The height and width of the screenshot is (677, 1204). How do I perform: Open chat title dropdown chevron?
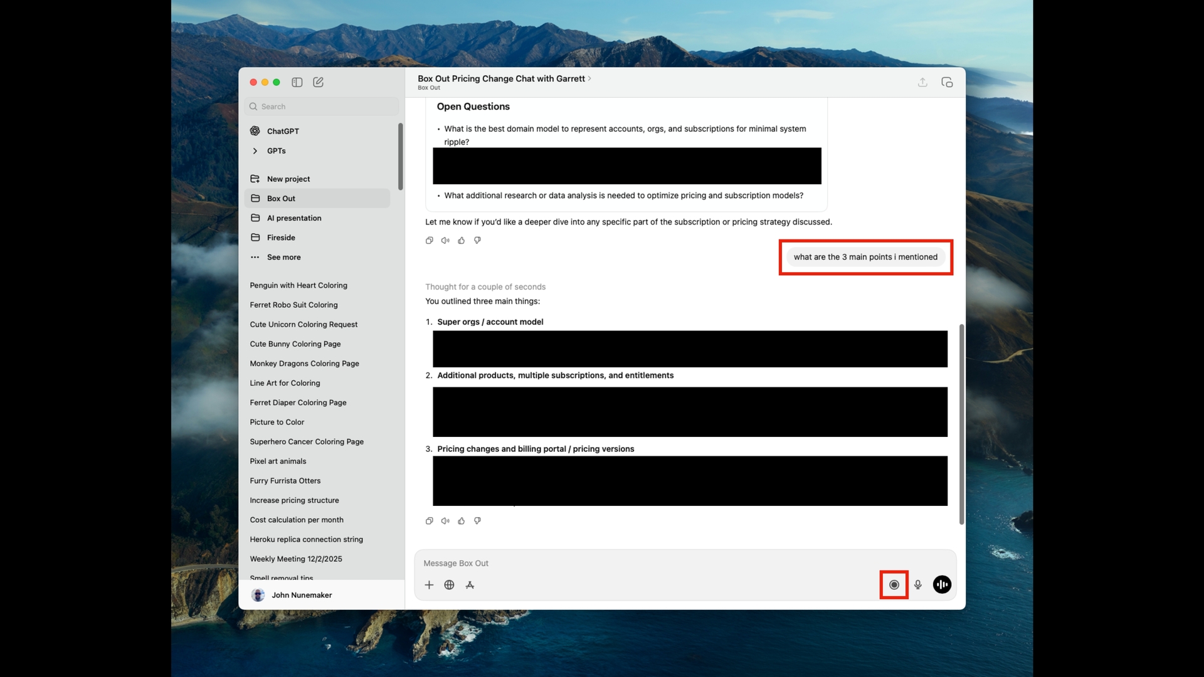coord(589,78)
